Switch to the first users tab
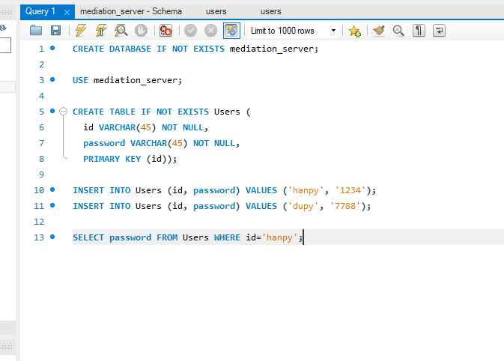 point(216,11)
